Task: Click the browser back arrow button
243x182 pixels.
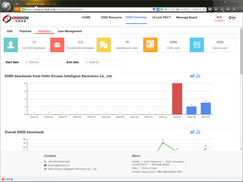Action: tap(17, 9)
